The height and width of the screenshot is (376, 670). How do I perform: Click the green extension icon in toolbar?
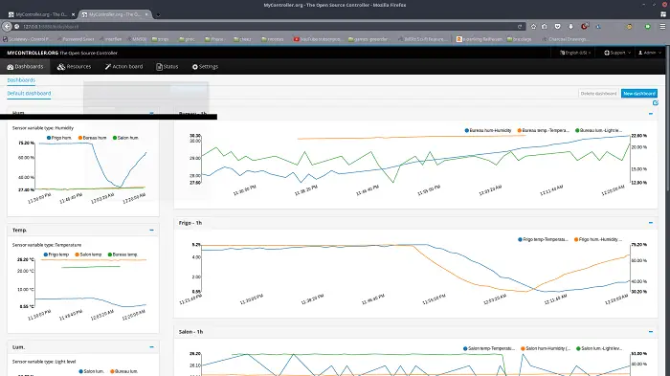point(648,27)
